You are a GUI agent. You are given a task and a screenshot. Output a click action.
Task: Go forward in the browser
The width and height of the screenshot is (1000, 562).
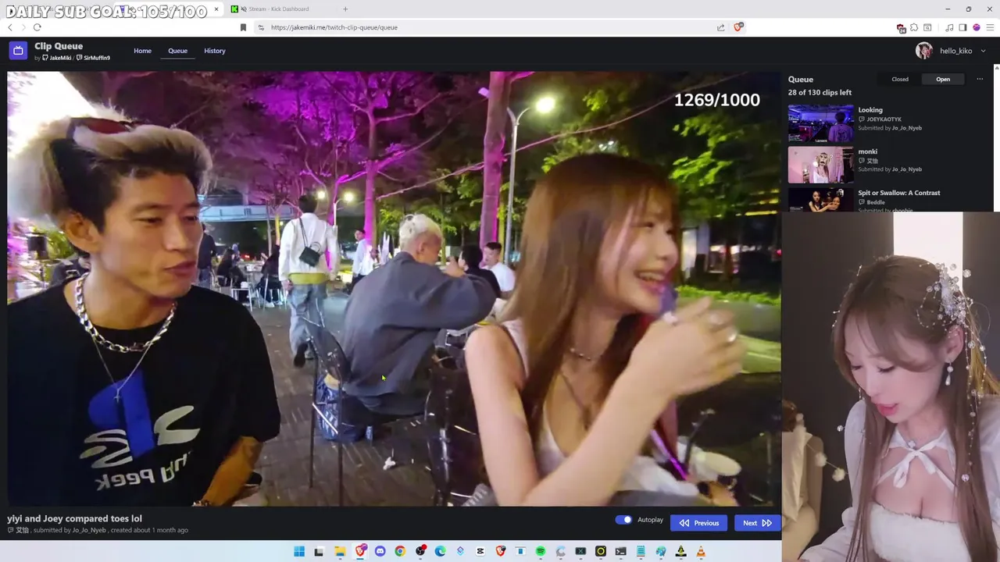[x=23, y=27]
